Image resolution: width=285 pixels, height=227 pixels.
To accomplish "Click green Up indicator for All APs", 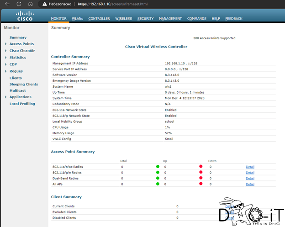I will pos(158,184).
